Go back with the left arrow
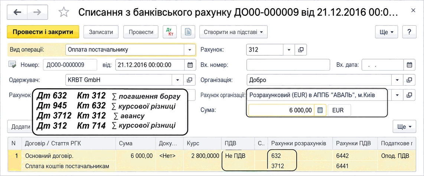The image size is (424, 176). coord(17,12)
